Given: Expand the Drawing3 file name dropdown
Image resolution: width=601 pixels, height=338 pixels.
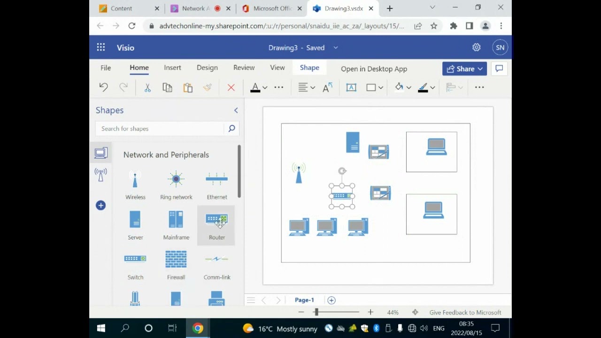Looking at the screenshot, I should [336, 48].
